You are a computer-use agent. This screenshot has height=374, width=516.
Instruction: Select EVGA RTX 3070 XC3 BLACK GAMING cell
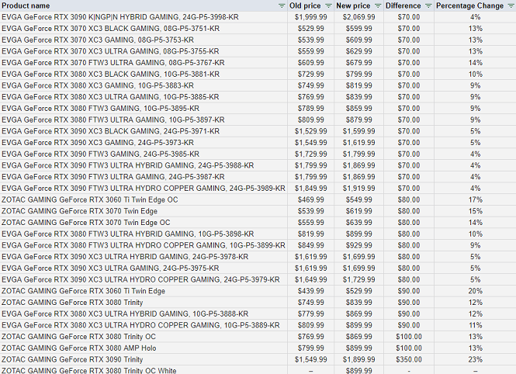(144, 29)
